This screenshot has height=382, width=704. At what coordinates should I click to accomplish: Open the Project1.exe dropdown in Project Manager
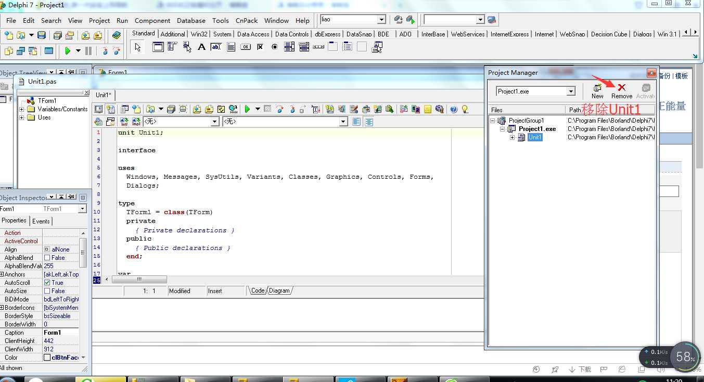[x=571, y=91]
